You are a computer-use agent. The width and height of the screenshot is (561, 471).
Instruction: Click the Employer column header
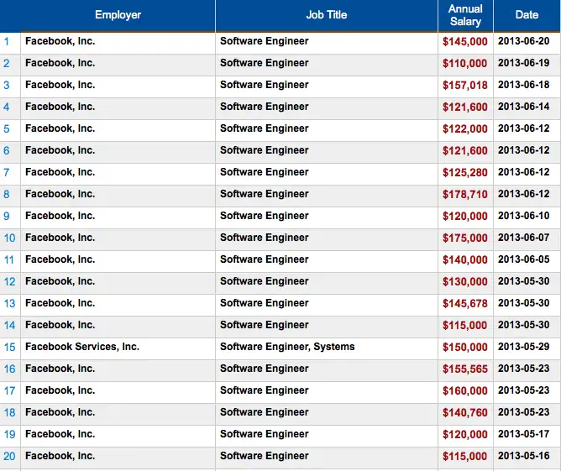(118, 15)
